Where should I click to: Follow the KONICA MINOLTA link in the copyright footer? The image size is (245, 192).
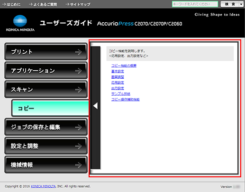pyautogui.click(x=43, y=186)
